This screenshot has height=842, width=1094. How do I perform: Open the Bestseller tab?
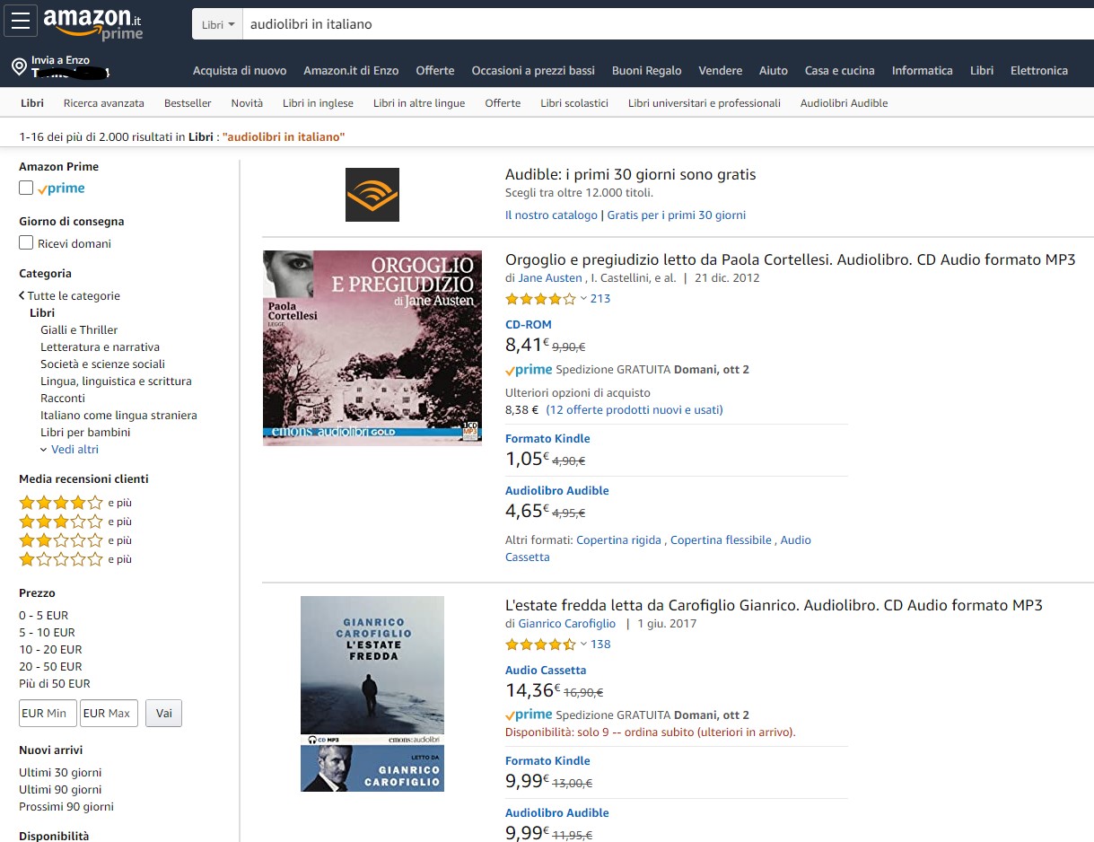188,103
